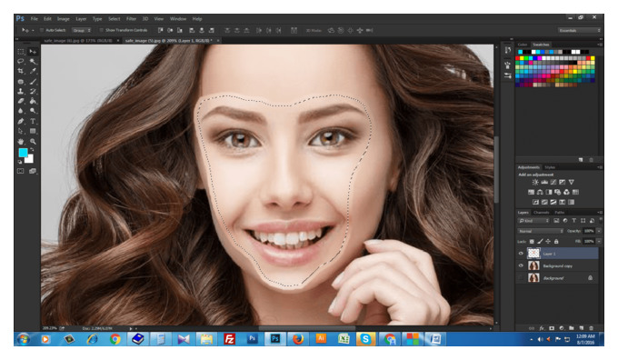The height and width of the screenshot is (360, 618).
Task: Select the Move tool in the toolbox
Action: click(33, 52)
